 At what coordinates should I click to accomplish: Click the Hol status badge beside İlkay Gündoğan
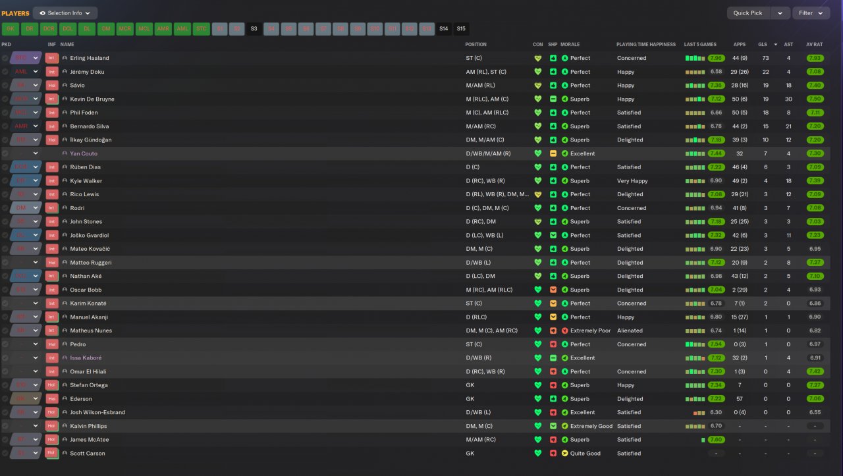[x=52, y=140]
